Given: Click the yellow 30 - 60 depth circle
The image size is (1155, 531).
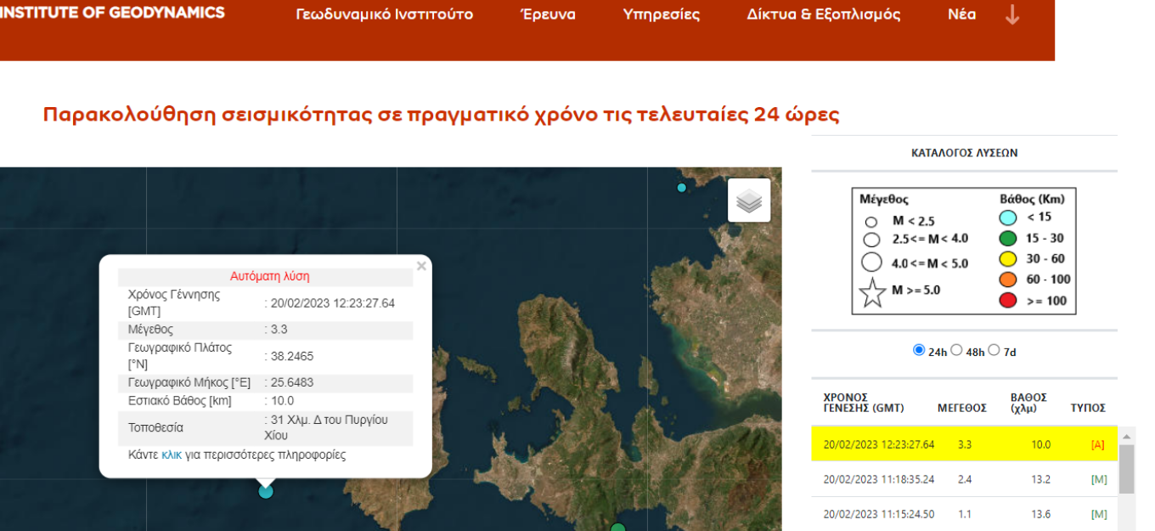Looking at the screenshot, I should click(1008, 259).
